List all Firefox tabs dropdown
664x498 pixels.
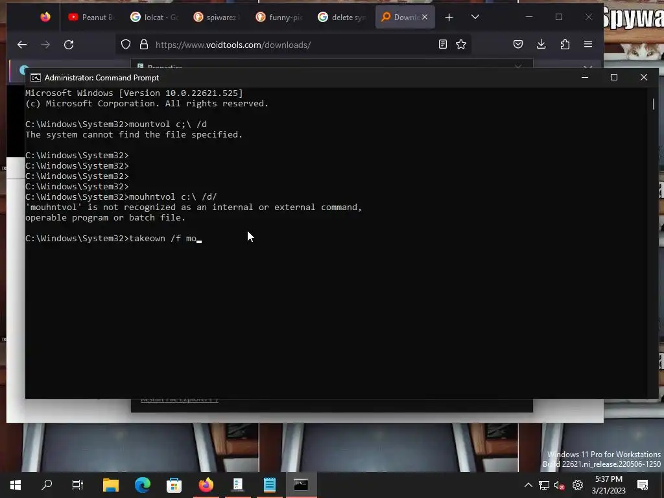(475, 18)
